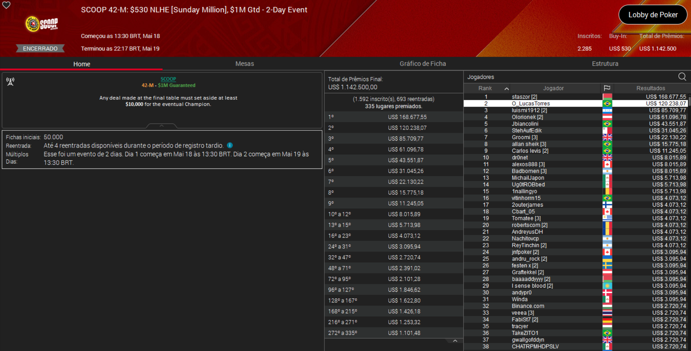Click the flag next to robertscom [2]
The height and width of the screenshot is (351, 691).
click(607, 225)
